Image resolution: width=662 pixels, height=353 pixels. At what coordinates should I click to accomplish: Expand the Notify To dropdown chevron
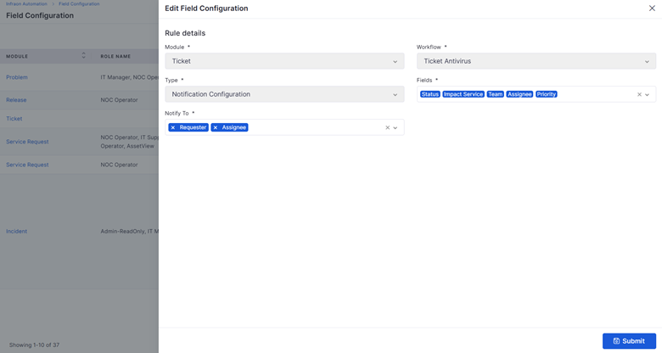click(x=396, y=127)
